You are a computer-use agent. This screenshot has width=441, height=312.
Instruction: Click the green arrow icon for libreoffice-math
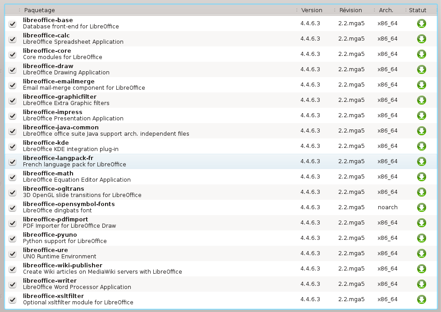(x=421, y=177)
